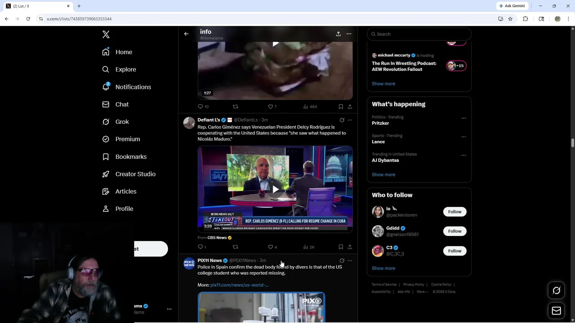Open Grok actions on PIX11 News post
This screenshot has height=323, width=575.
tap(342, 261)
